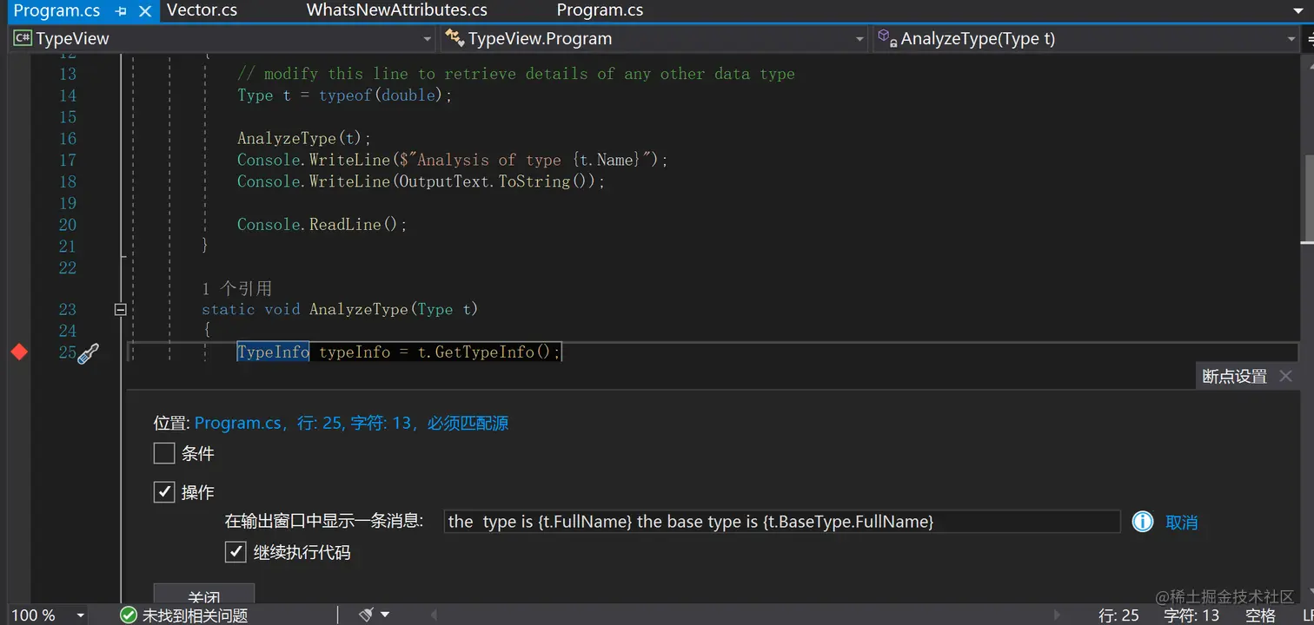Viewport: 1314px width, 625px height.
Task: Select the active Program.cs tab
Action: click(x=57, y=10)
